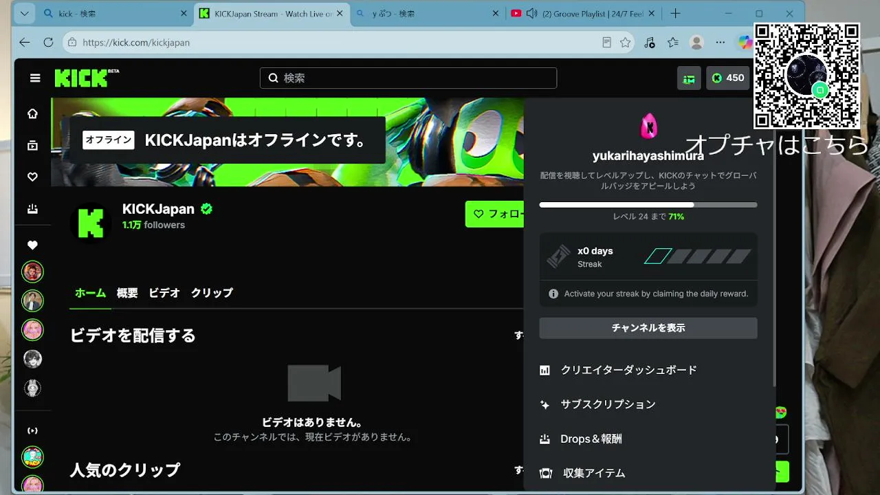Open the green store icon beside points
The image size is (880, 495).
(689, 78)
